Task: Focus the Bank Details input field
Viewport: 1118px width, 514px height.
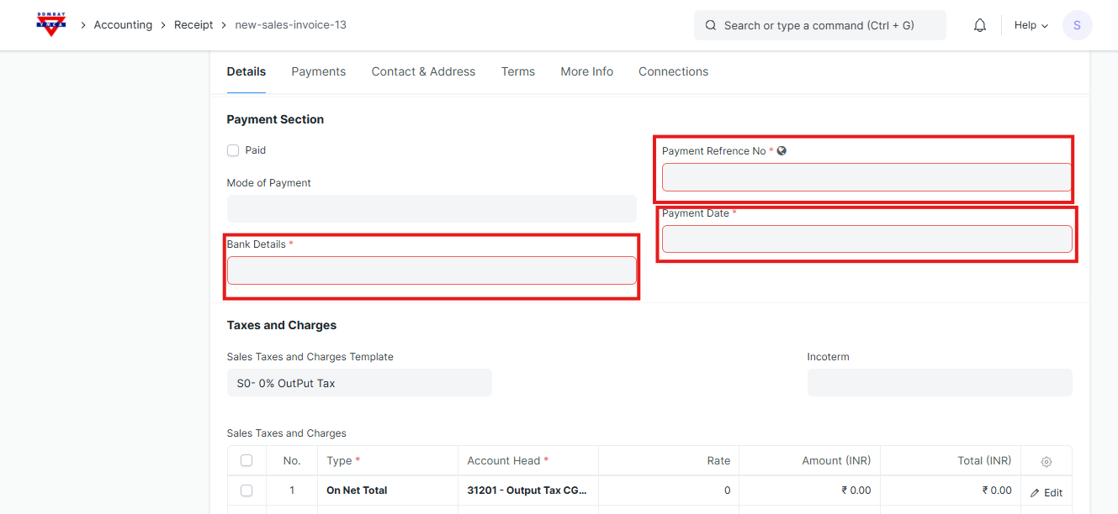Action: pos(431,270)
